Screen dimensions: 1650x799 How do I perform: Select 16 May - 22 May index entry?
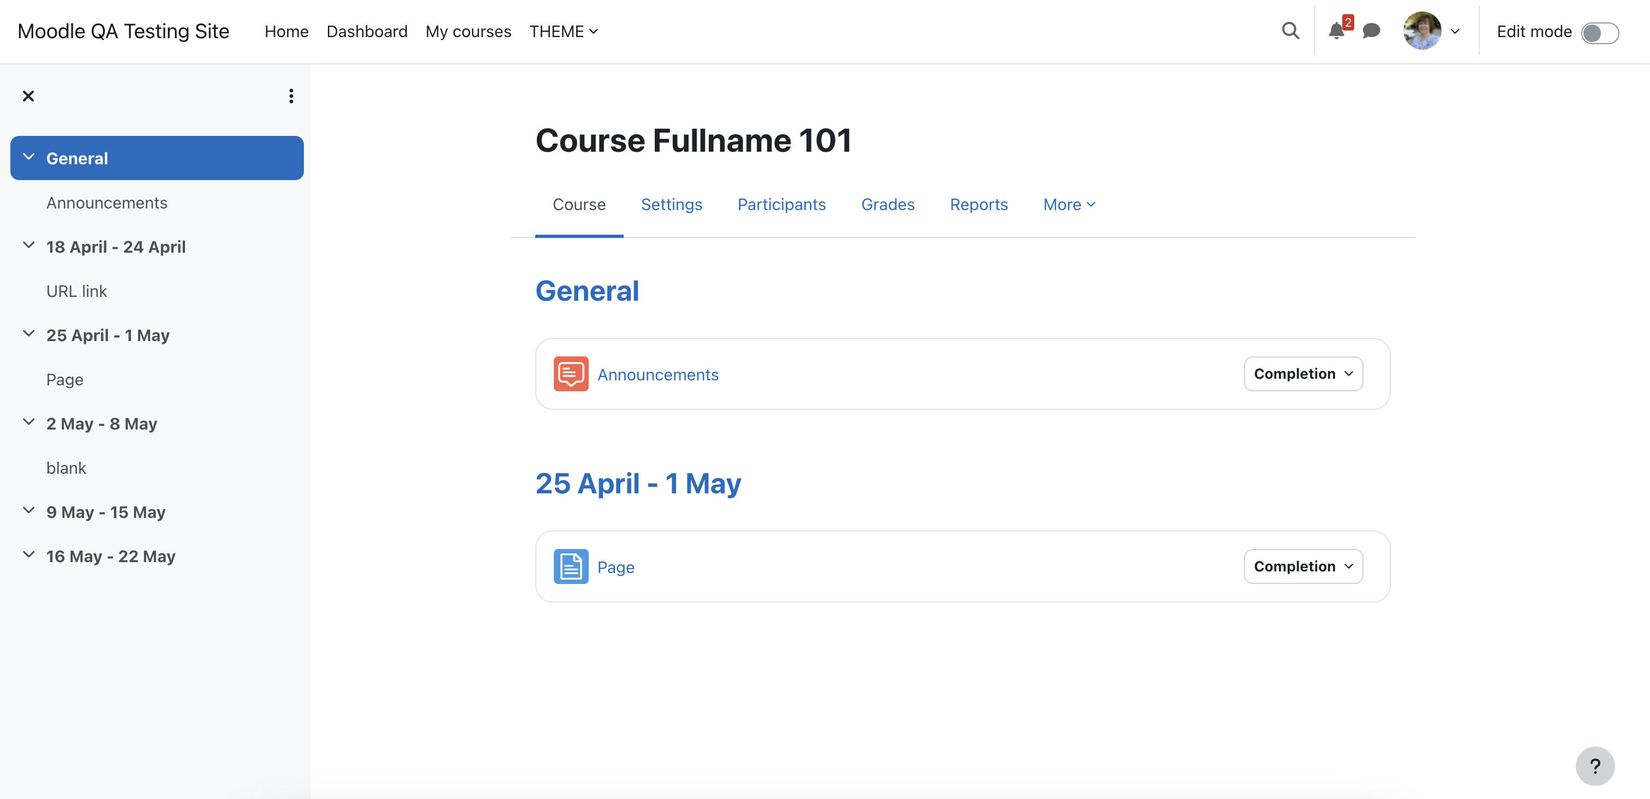pyautogui.click(x=111, y=556)
